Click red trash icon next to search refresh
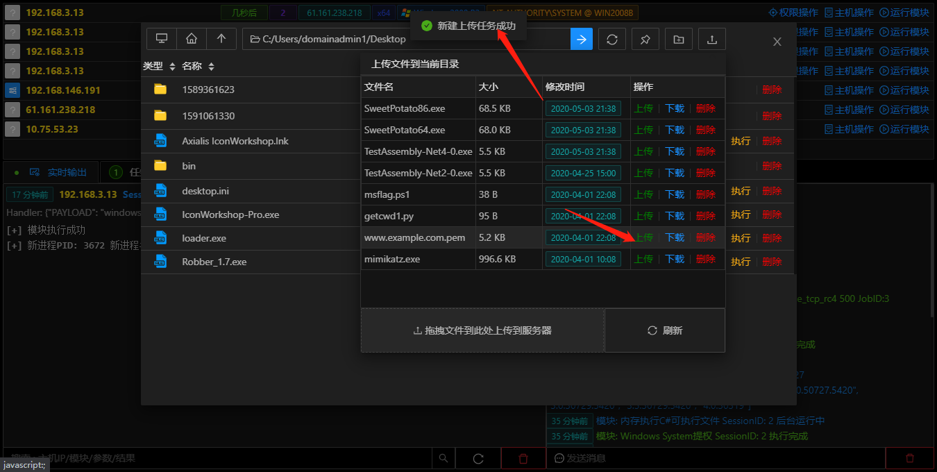 523,459
